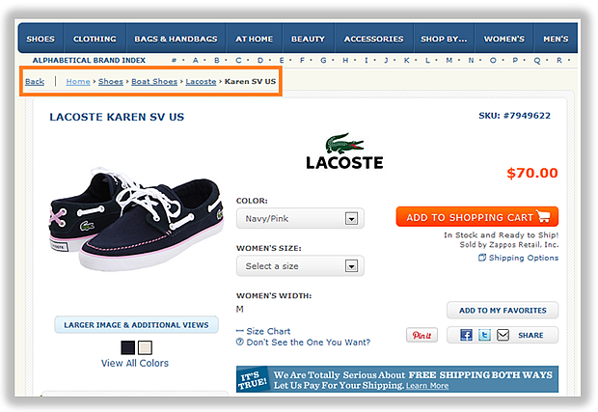Select the Bags & Handbags menu
Viewport: 598px width, 412px height.
[x=176, y=39]
